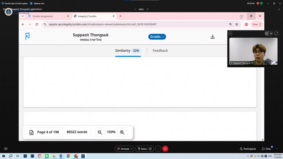The width and height of the screenshot is (283, 159).
Task: Toggle Unmute microphone in webinar
Action: 123,149
